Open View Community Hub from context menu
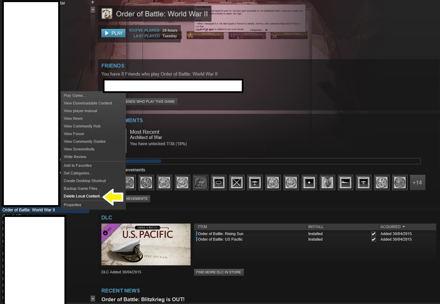The image size is (440, 304). click(82, 126)
